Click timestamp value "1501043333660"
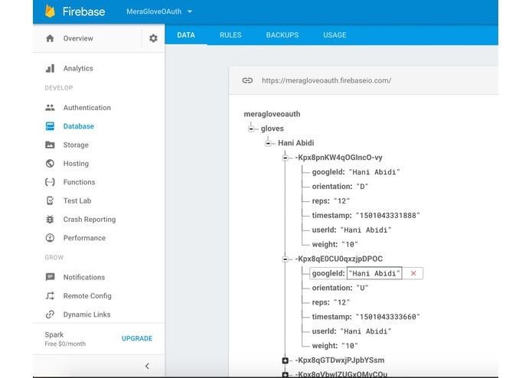 pos(387,317)
